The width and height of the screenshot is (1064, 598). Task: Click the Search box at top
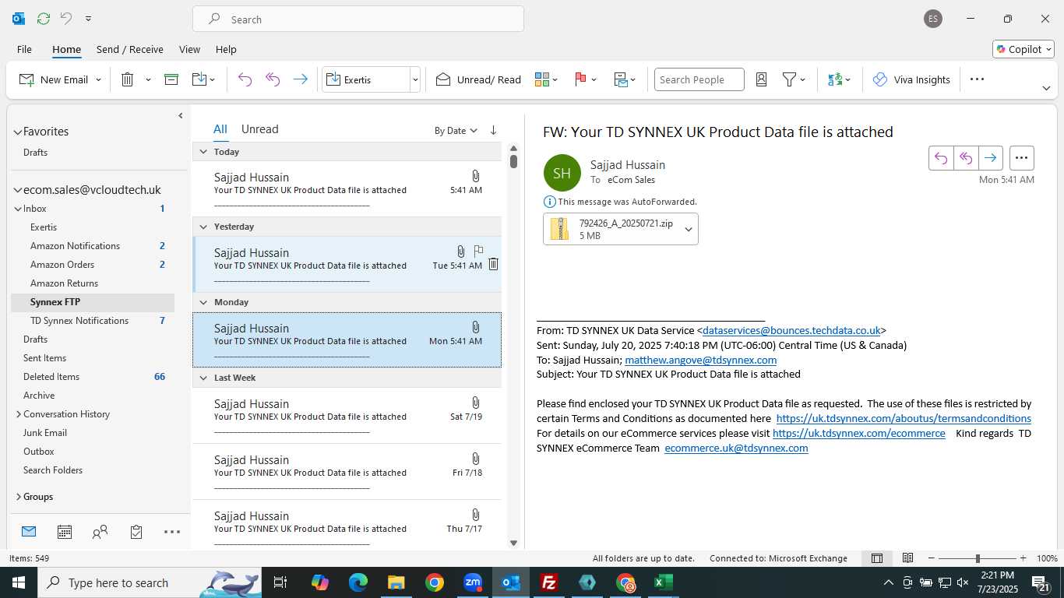pyautogui.click(x=358, y=19)
